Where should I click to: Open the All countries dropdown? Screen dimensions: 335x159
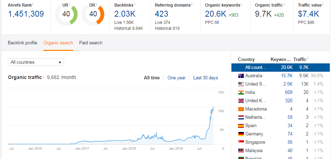tap(36, 62)
